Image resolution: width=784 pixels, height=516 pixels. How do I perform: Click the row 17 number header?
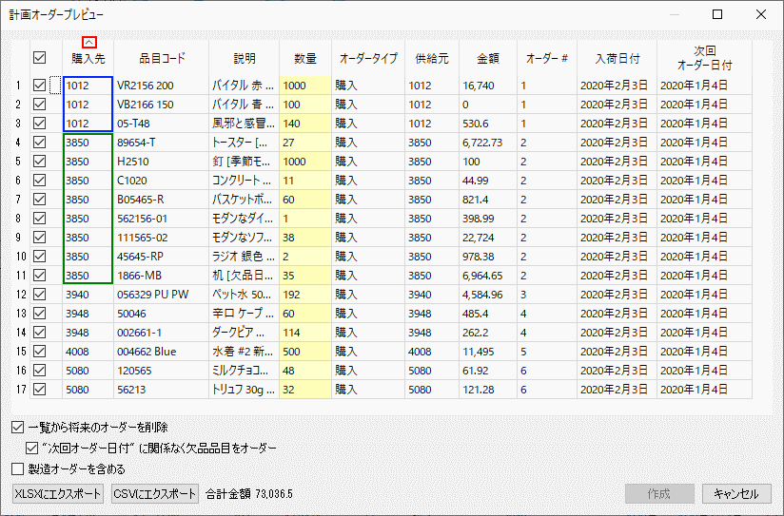(17, 390)
